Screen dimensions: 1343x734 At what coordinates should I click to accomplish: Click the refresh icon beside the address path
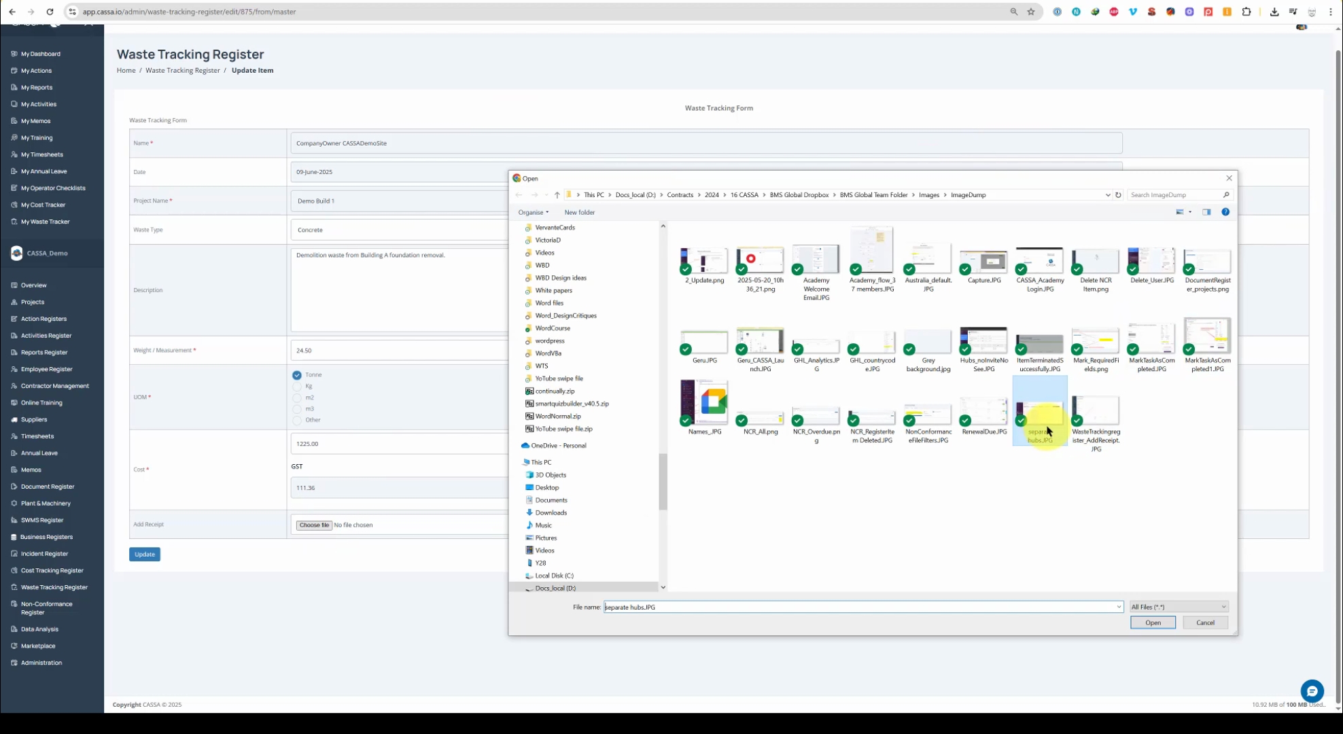(x=1118, y=195)
